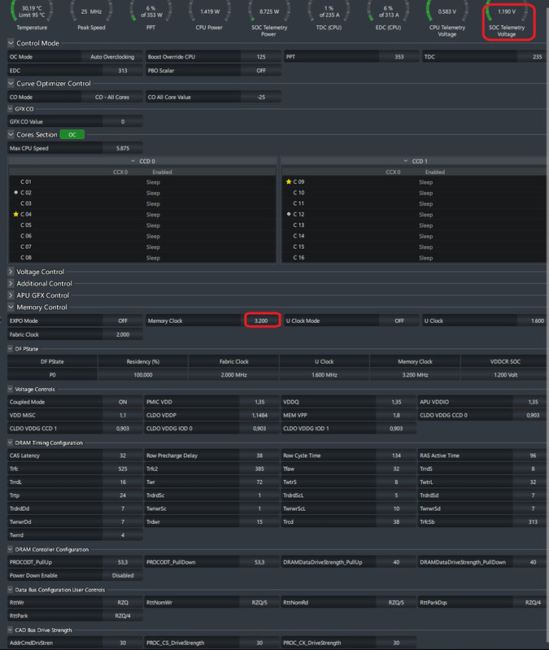Toggle Power Down Enable Disabled value
Viewport: 549px width, 650px height.
point(123,575)
